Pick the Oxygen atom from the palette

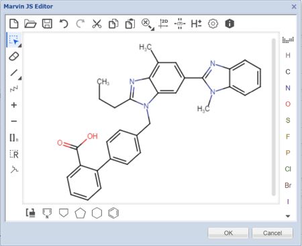[288, 104]
